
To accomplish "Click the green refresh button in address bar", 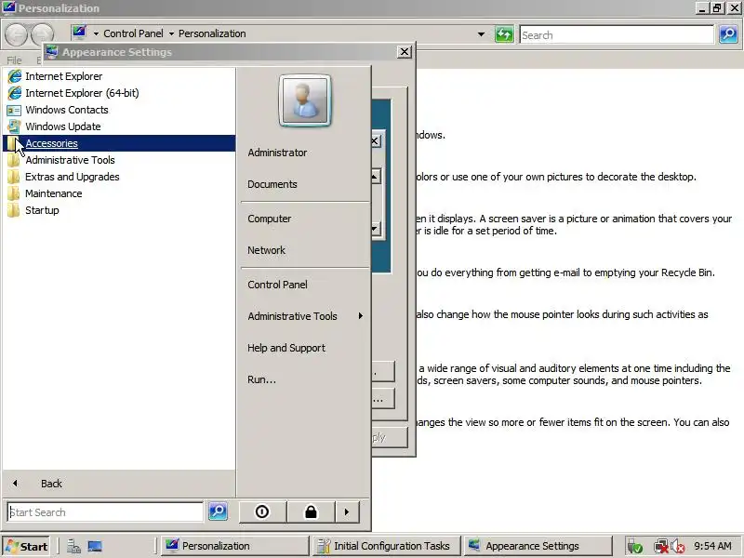I will click(x=504, y=34).
